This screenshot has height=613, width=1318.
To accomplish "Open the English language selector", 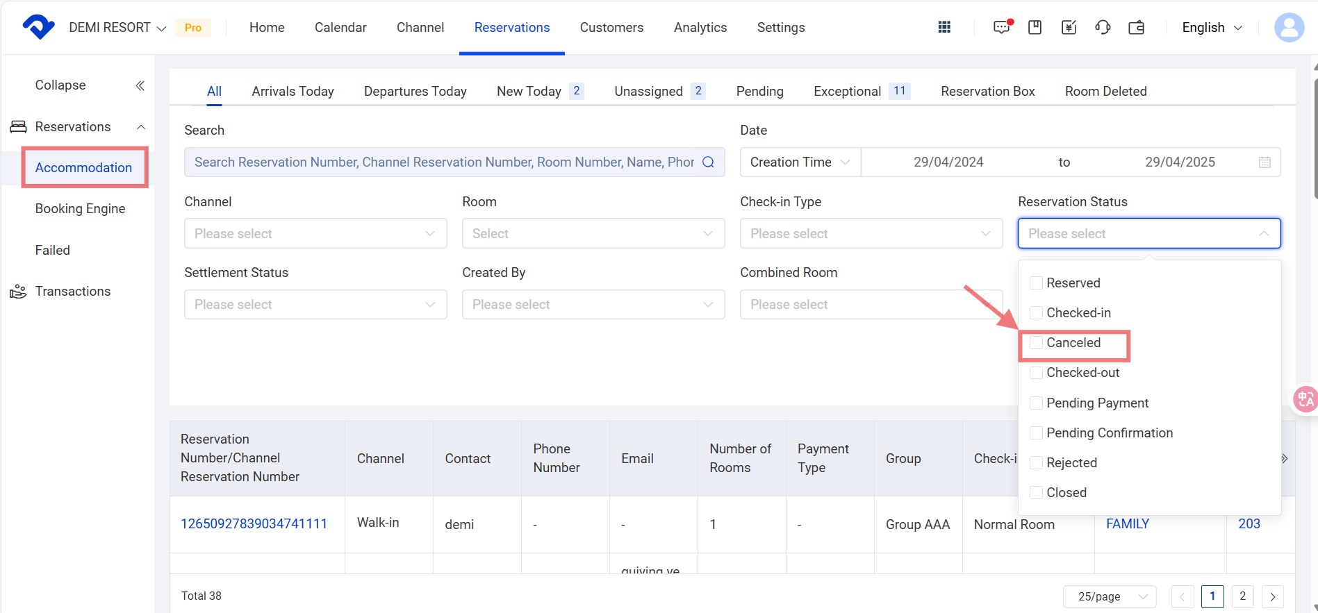I will (x=1212, y=28).
